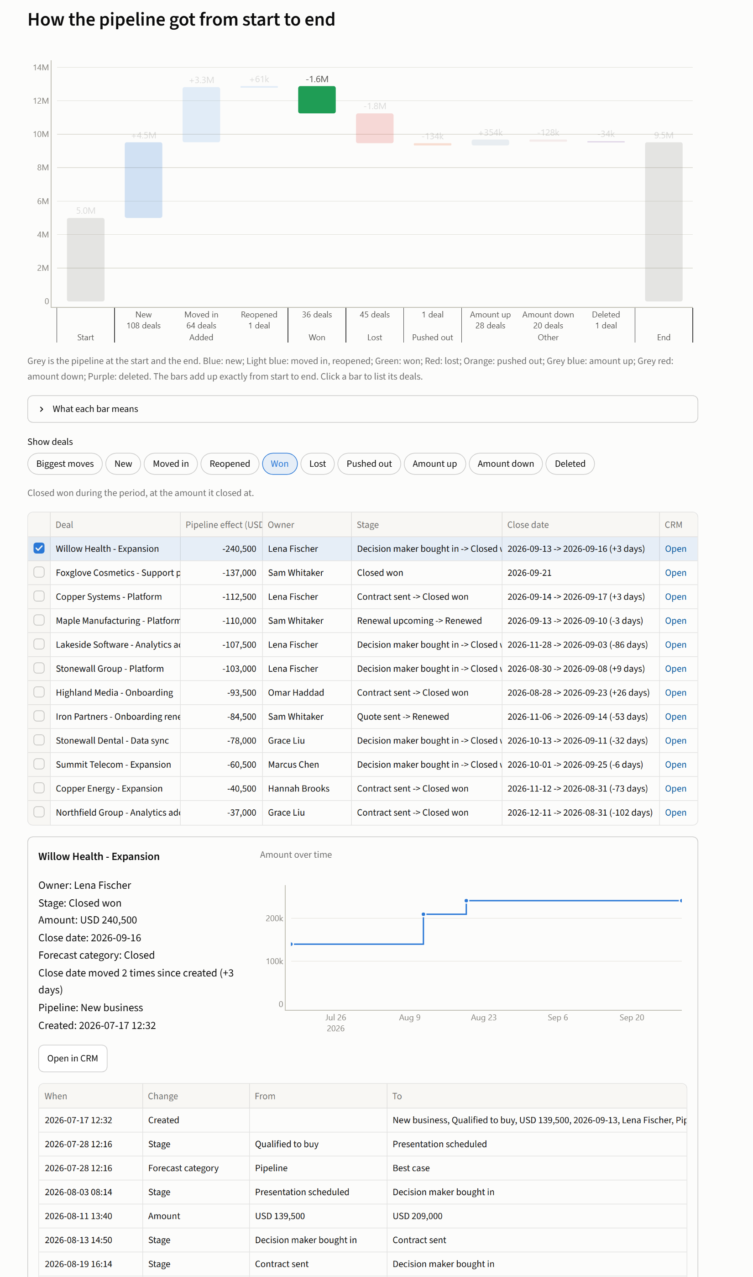Click the '2026-08-13 14:50' history entry

[78, 1240]
